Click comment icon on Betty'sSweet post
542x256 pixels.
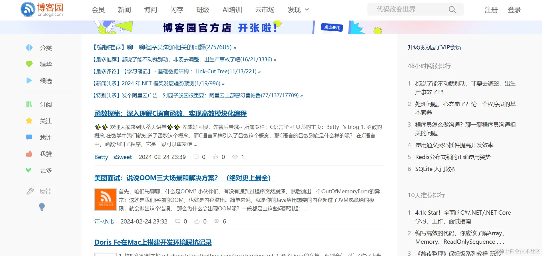point(196,157)
